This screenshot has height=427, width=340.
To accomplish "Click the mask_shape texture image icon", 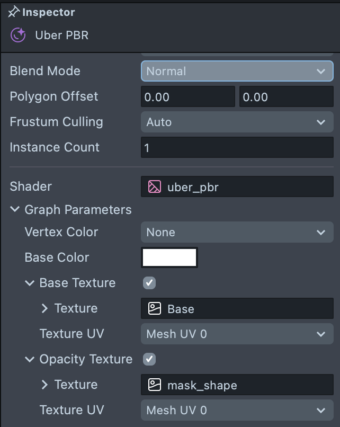I will point(155,385).
